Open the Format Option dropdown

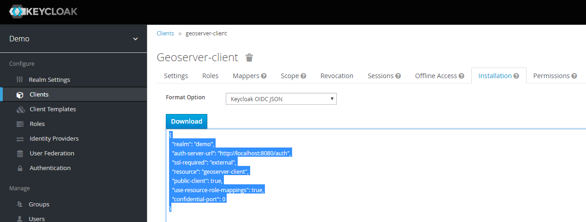pos(281,99)
